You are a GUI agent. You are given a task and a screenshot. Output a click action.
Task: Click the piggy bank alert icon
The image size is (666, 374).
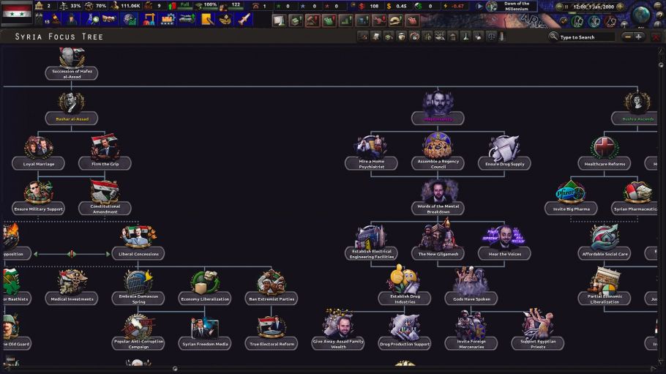pos(411,20)
